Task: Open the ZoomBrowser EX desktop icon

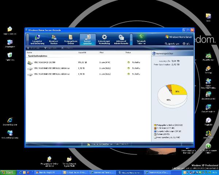Action: (x=208, y=96)
